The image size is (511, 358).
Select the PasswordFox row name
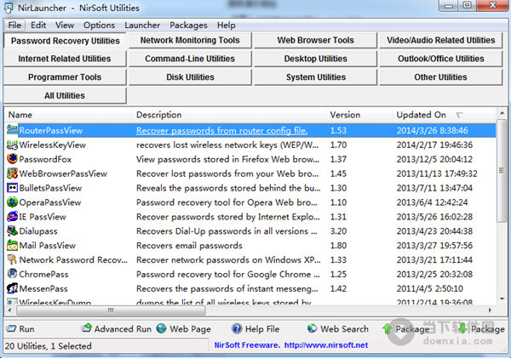pos(45,159)
